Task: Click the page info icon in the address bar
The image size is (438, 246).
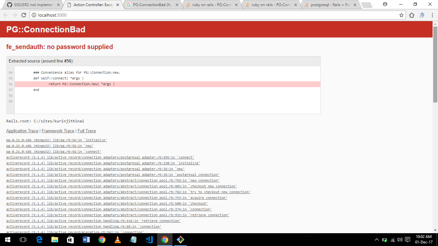Action: (x=34, y=15)
